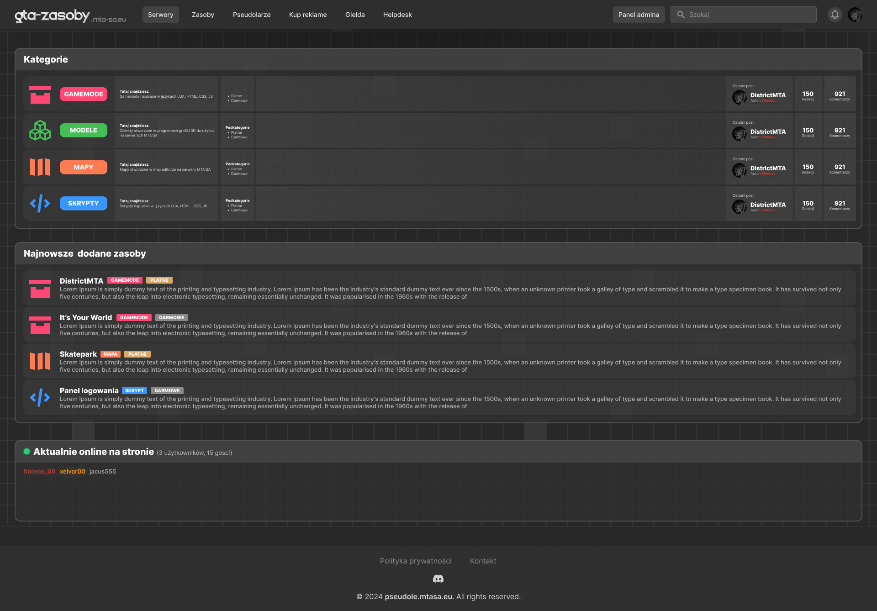This screenshot has width=877, height=611.
Task: Click the pink GAMEMODE category button
Action: point(84,94)
